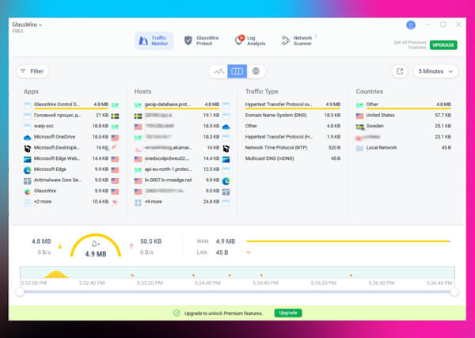The image size is (475, 338).
Task: Switch to GlassWire Protect tab
Action: [x=200, y=40]
